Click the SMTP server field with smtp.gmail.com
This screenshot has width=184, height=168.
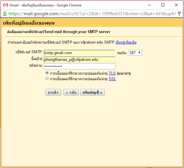[x=79, y=53]
